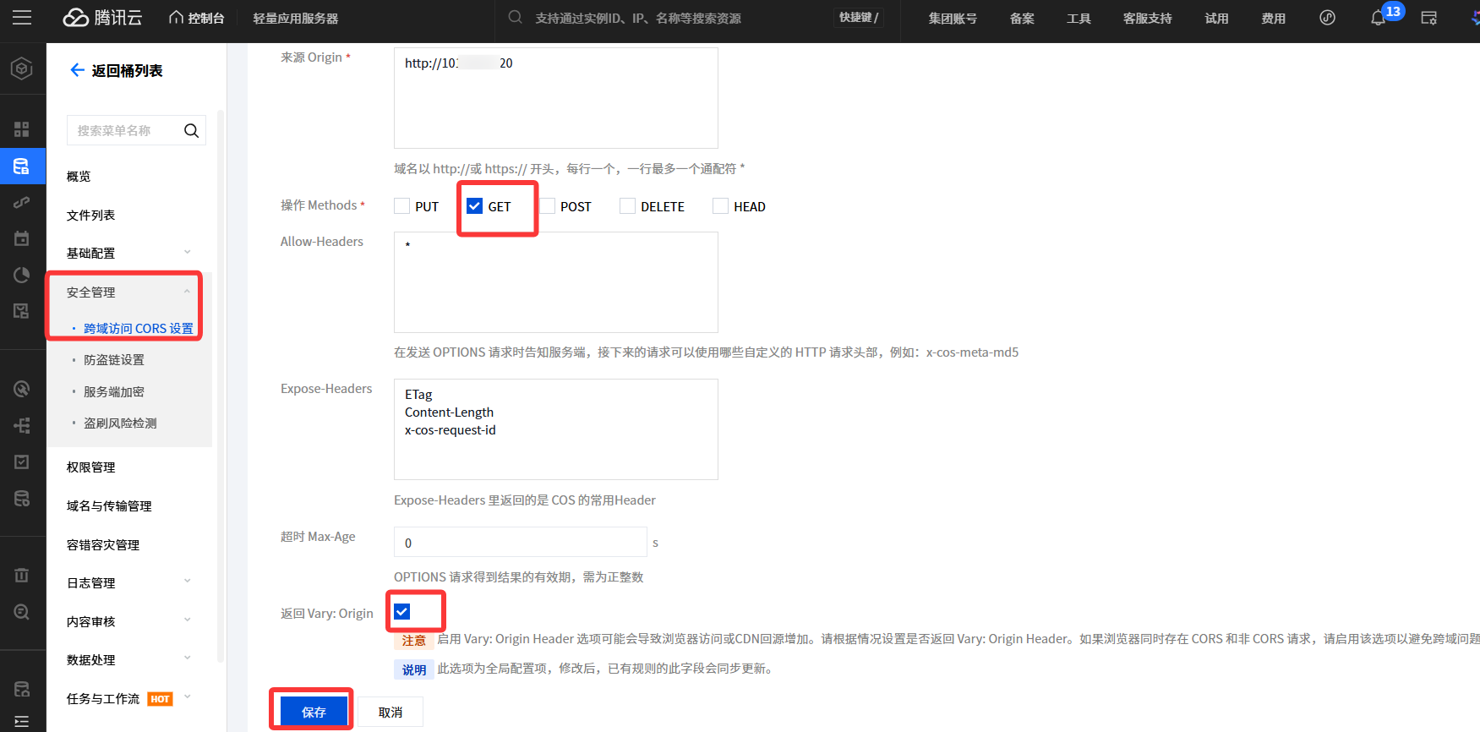
Task: Click the back arrow to bucket list
Action: pyautogui.click(x=77, y=70)
